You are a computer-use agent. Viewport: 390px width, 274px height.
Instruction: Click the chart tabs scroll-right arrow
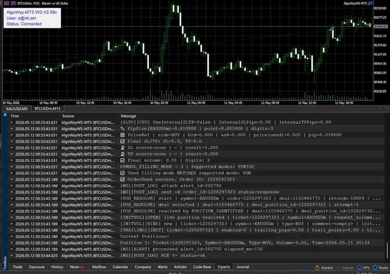pos(386,108)
